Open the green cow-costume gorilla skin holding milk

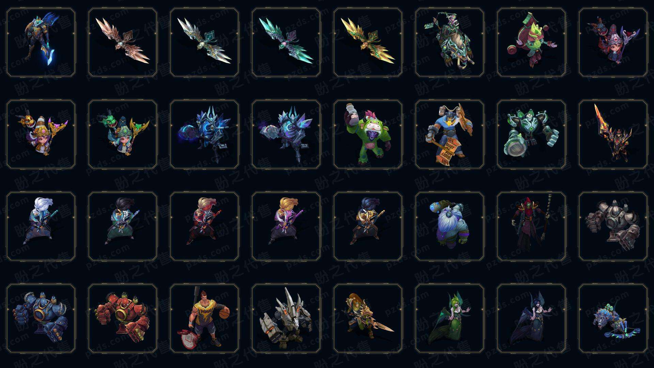(x=368, y=134)
